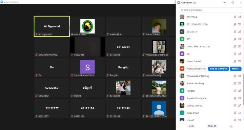Select 63122149 video tile

coord(123,108)
